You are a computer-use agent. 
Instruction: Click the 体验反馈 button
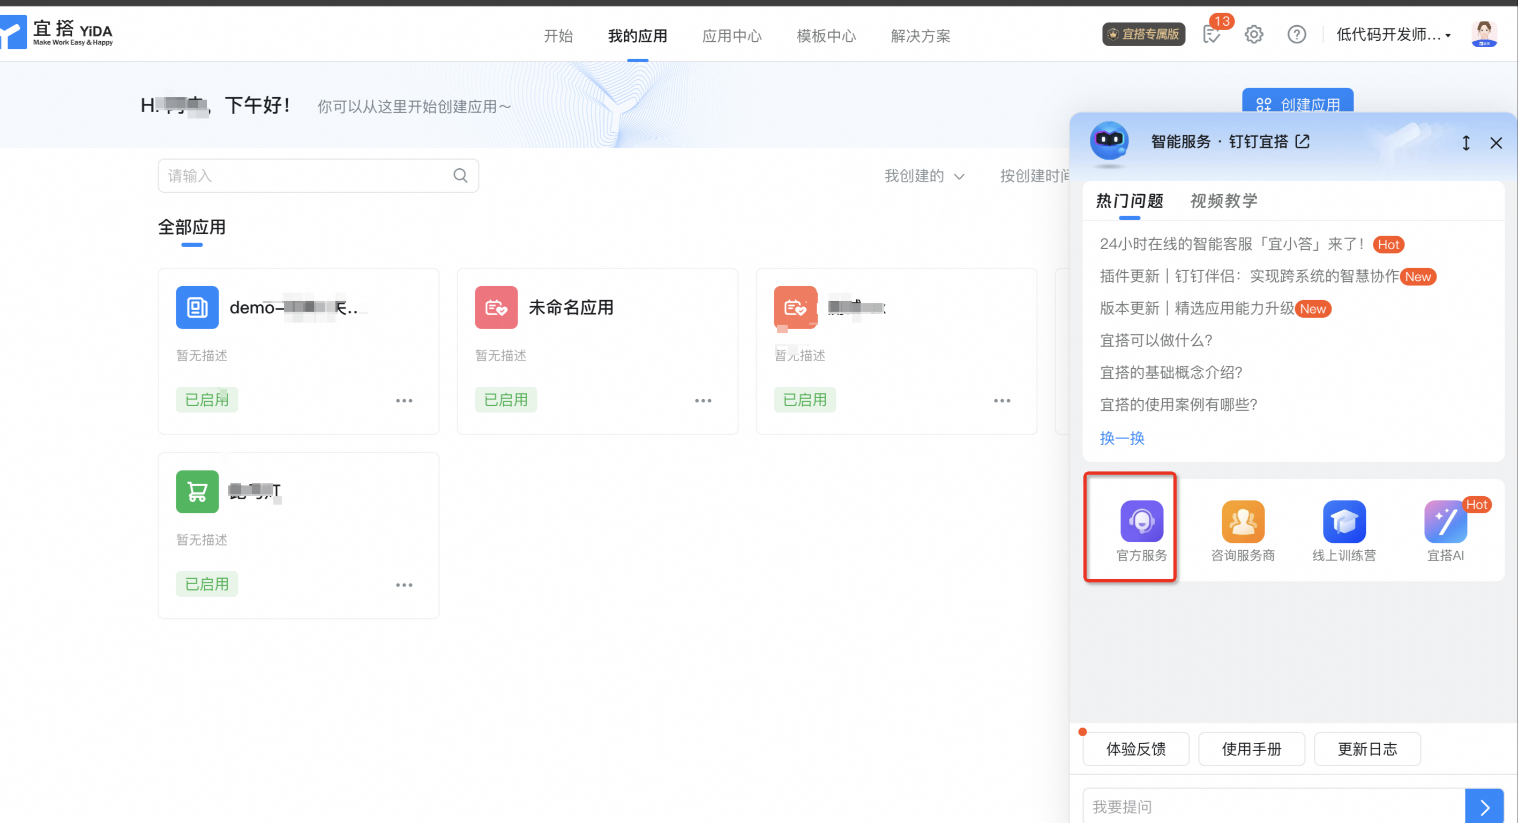(1136, 750)
